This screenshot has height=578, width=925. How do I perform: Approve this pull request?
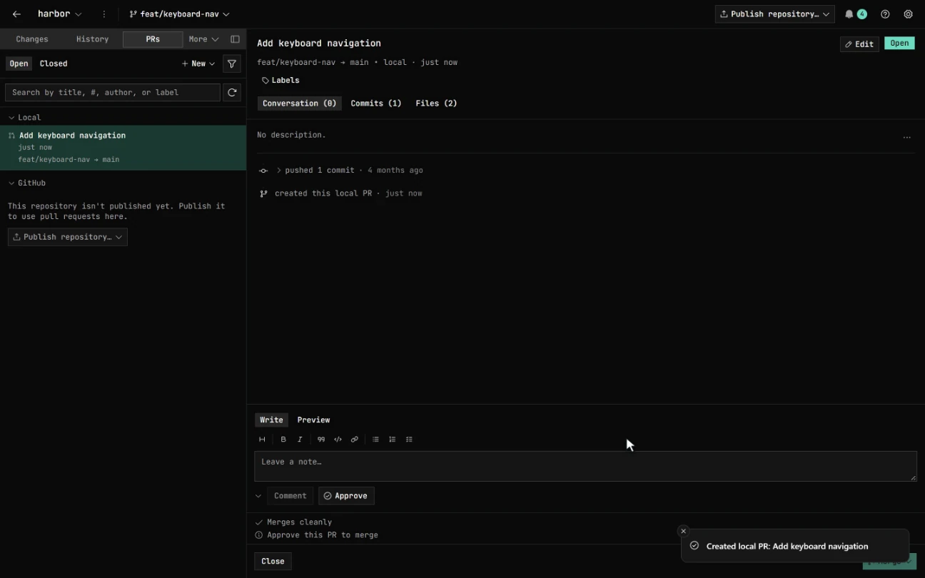(346, 496)
